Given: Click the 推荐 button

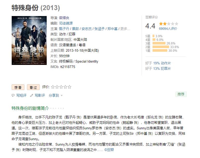Looking at the screenshot, I should [181, 94].
